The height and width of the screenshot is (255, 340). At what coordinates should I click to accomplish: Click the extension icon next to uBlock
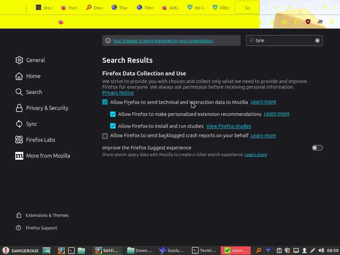(x=320, y=22)
